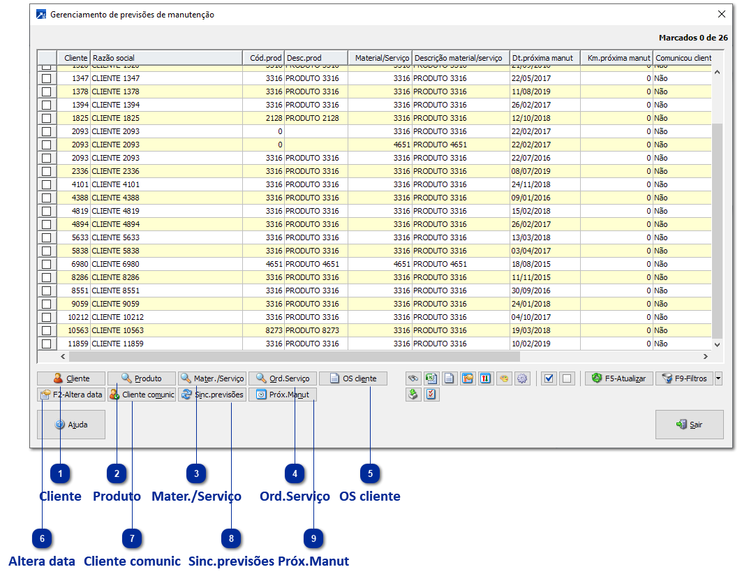Open the color palette icon
Image resolution: width=749 pixels, height=581 pixels.
click(x=504, y=378)
